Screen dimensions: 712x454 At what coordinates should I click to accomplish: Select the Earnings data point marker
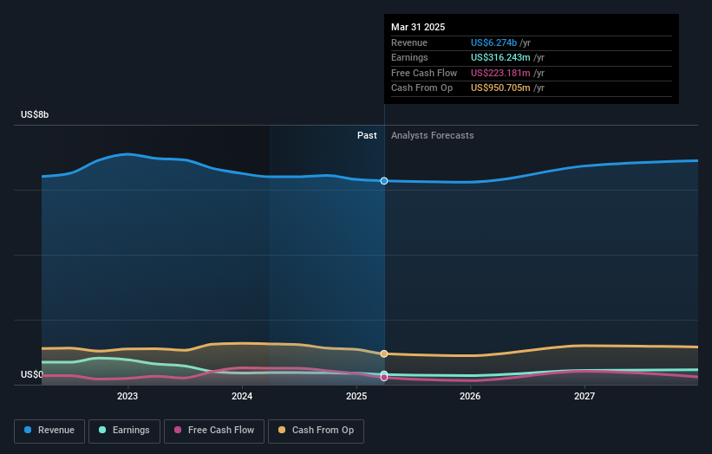tap(384, 374)
